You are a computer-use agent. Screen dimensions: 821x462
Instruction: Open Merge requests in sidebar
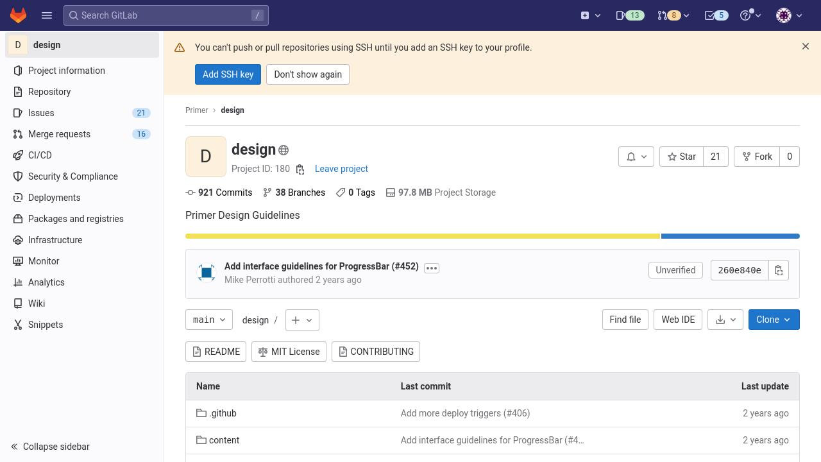click(82, 134)
